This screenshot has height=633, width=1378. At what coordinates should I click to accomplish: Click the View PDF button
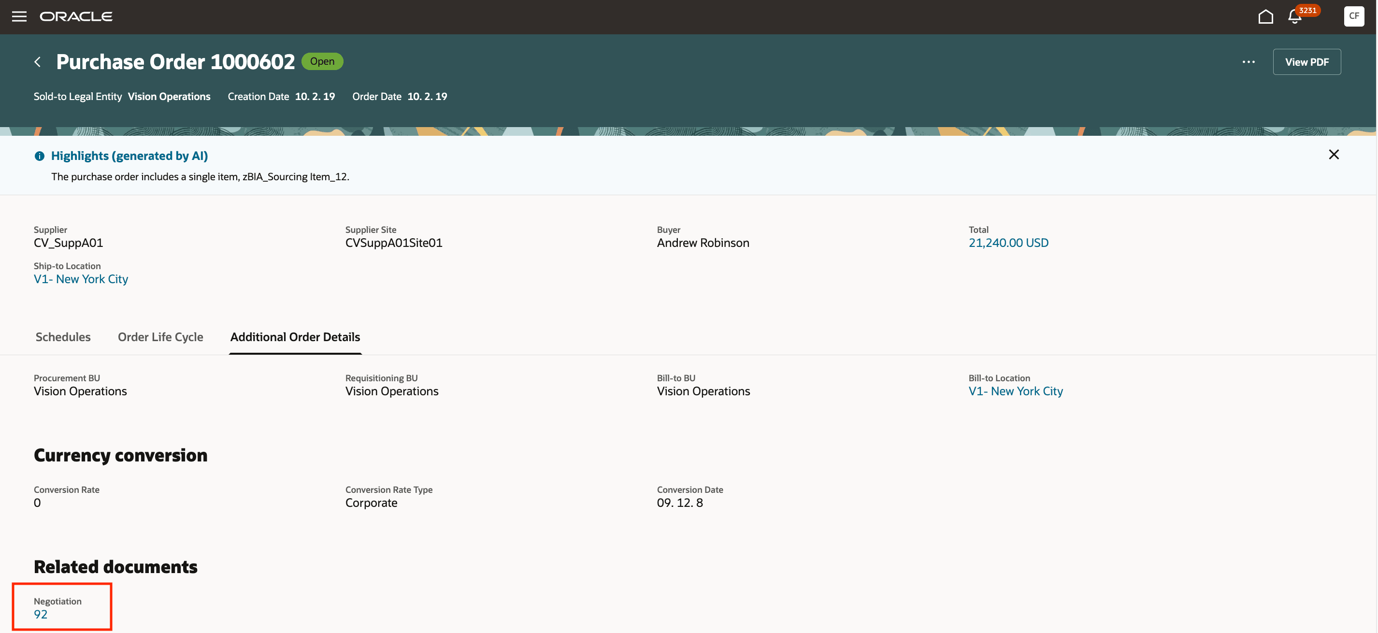[x=1306, y=62]
